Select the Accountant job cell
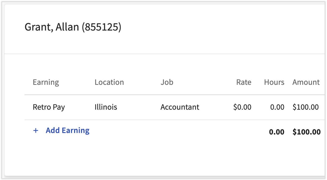 [x=180, y=107]
